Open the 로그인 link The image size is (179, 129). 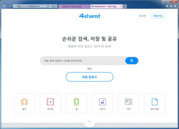(x=142, y=16)
